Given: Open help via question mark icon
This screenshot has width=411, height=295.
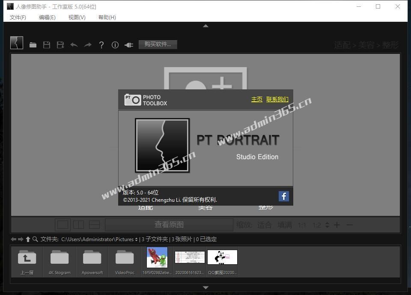Looking at the screenshot, I should [x=101, y=45].
